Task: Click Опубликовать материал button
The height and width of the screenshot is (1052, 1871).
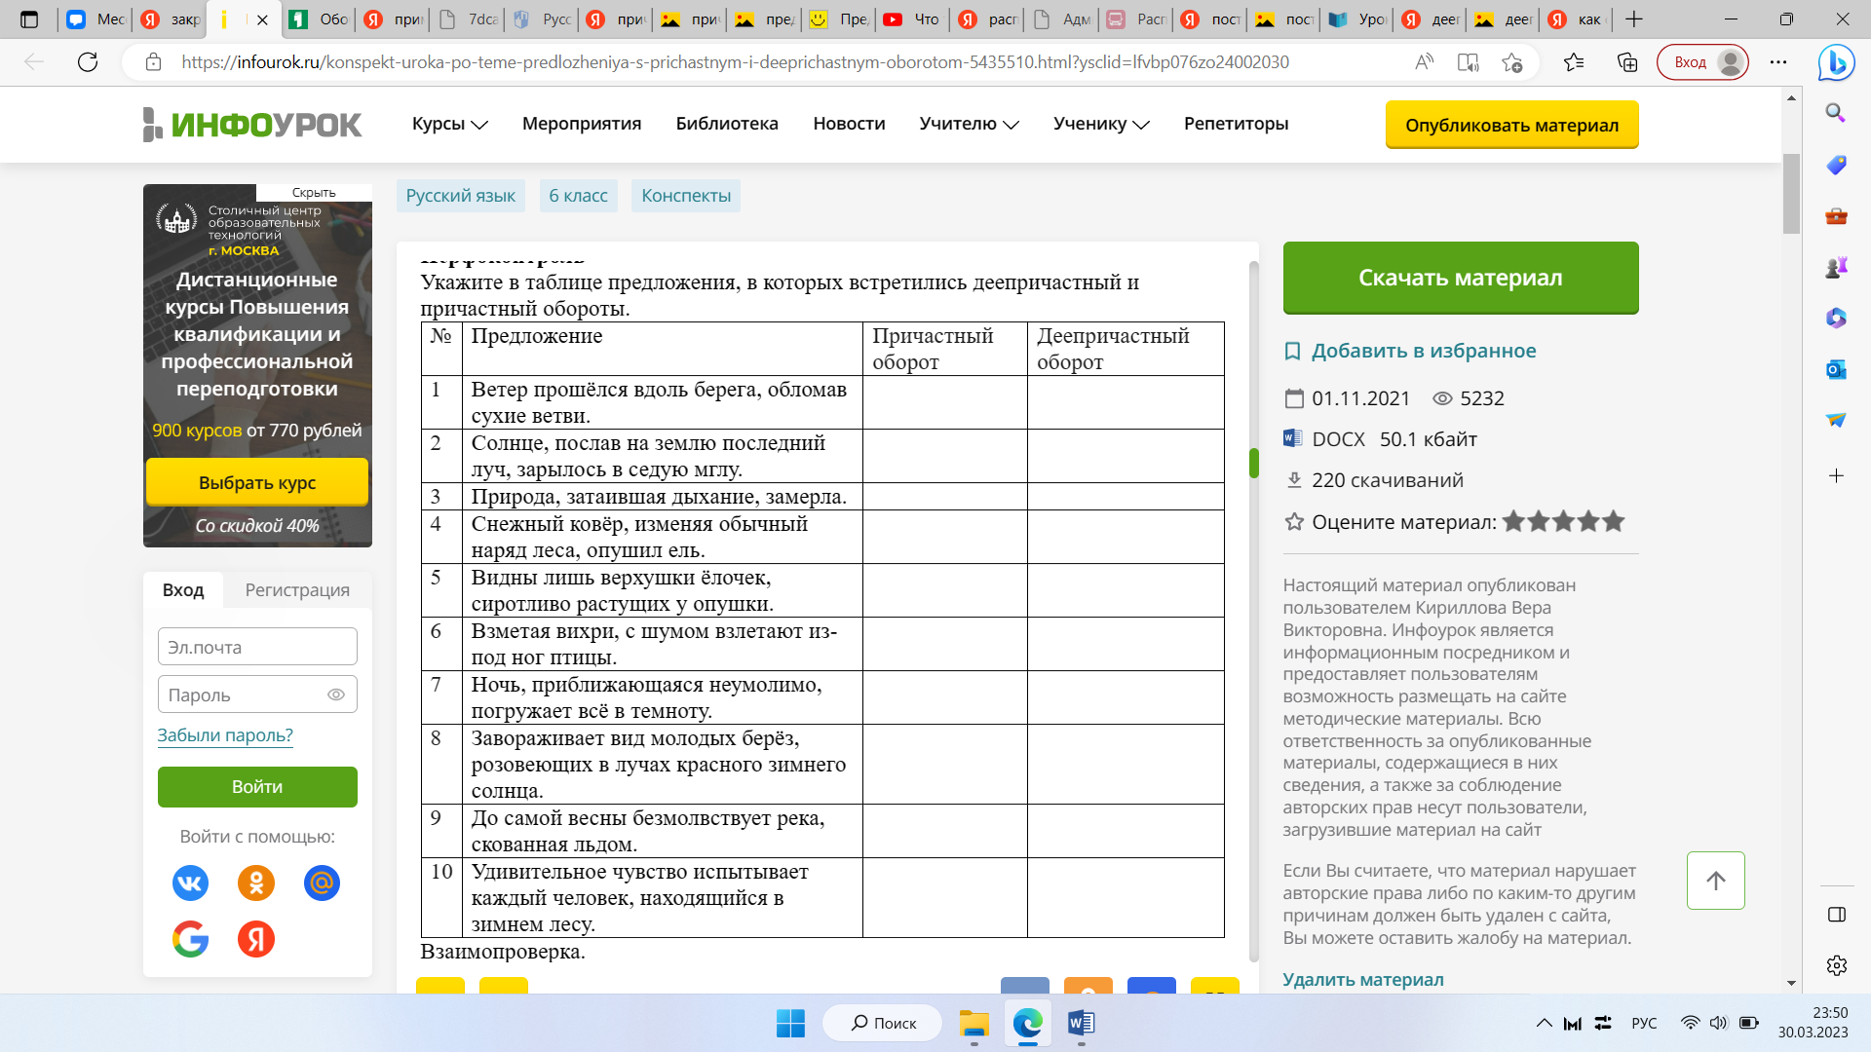Action: point(1511,125)
